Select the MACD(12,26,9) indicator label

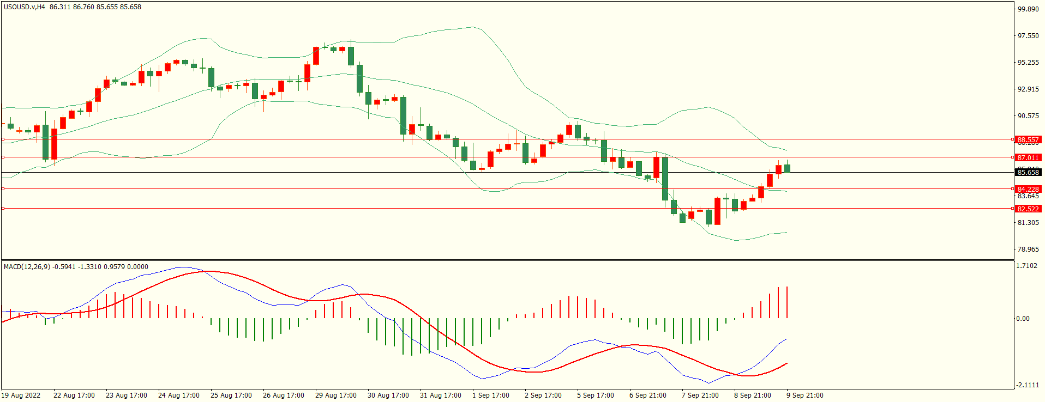(x=27, y=267)
